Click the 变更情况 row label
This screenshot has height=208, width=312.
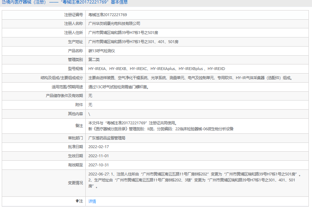75,183
